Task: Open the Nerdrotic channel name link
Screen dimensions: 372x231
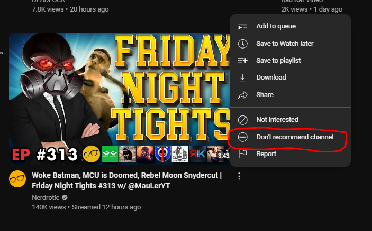Action: (x=46, y=197)
